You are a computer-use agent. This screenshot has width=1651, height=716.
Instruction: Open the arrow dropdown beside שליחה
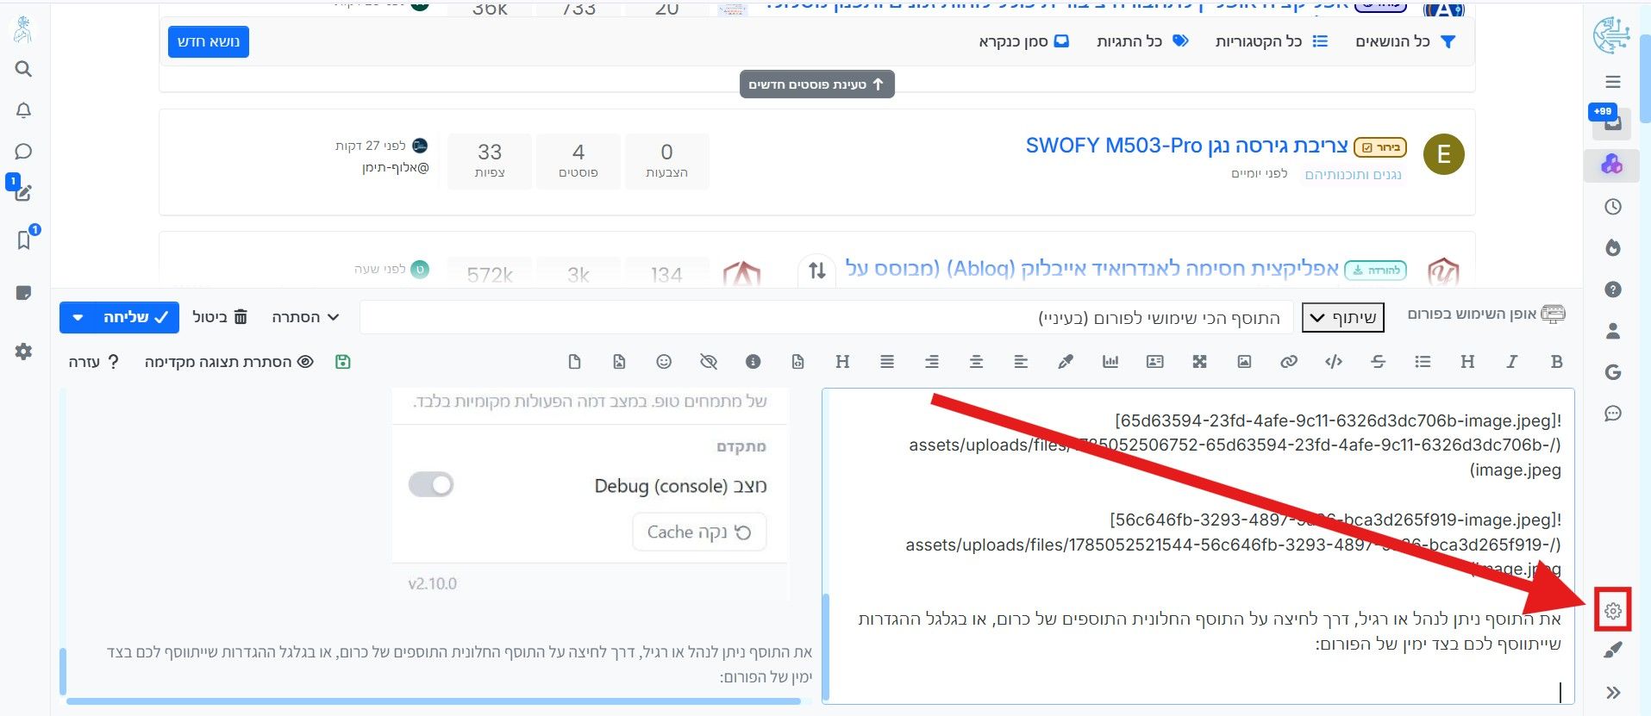point(78,317)
